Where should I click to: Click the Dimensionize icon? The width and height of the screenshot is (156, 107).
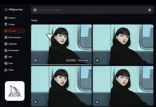(6, 37)
